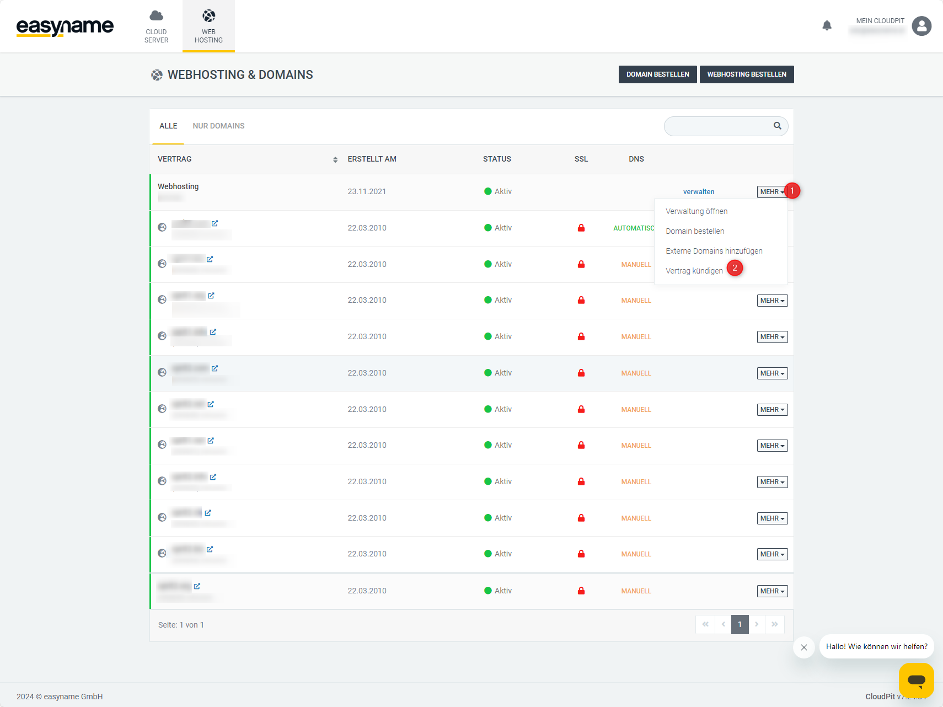Collapse the Webhosting MEHR dropdown
This screenshot has height=707, width=943.
pos(771,192)
